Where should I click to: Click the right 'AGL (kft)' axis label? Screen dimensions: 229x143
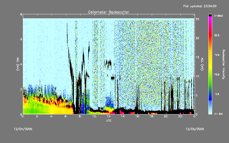(202, 64)
